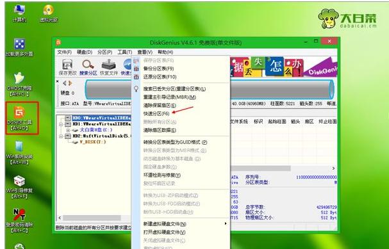The image size is (389, 249).
Task: Click the tree panel horizontal scrollbar
Action: pos(94,218)
